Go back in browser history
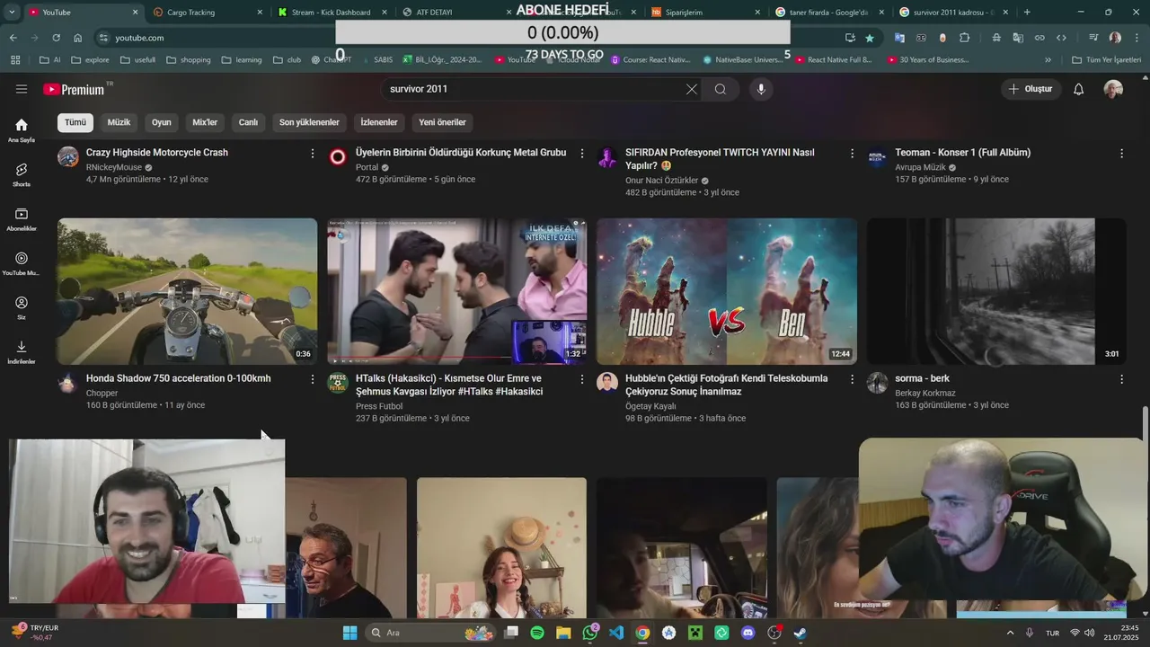This screenshot has width=1150, height=647. (13, 38)
